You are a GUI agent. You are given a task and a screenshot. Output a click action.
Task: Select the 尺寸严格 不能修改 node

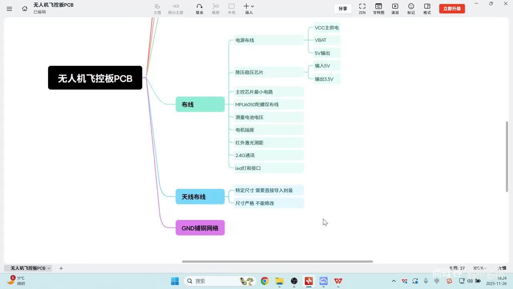[x=269, y=203]
